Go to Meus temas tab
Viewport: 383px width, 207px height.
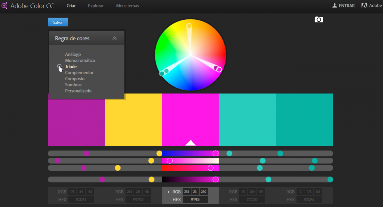click(x=127, y=6)
